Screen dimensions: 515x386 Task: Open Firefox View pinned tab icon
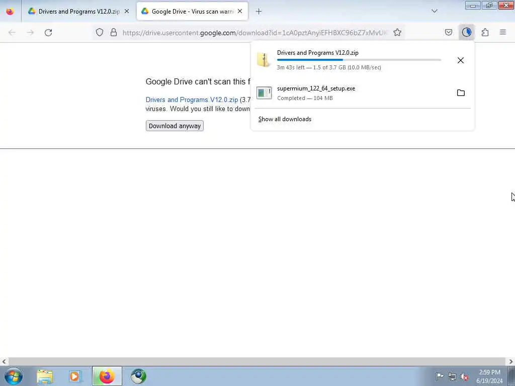click(10, 12)
